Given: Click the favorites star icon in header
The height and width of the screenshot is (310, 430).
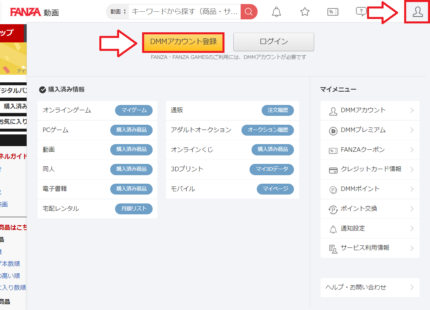Looking at the screenshot, I should pyautogui.click(x=305, y=12).
